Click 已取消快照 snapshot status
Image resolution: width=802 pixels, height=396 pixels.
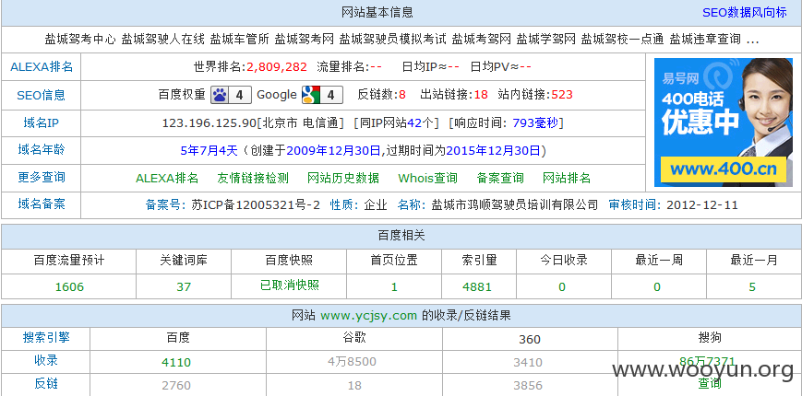tap(290, 285)
